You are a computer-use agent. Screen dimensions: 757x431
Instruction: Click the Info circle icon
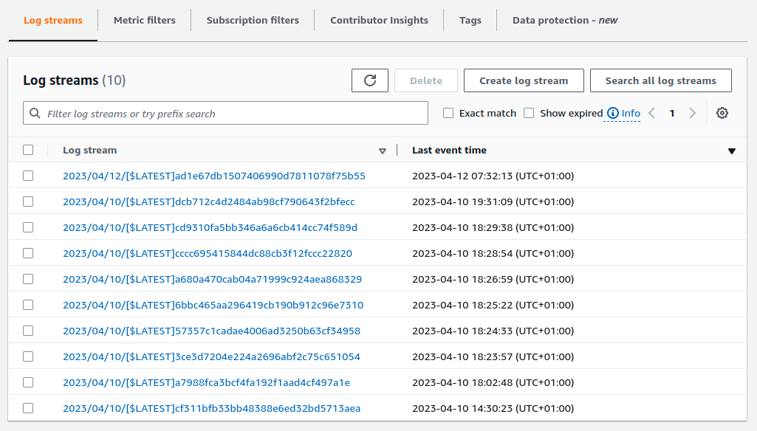click(x=612, y=113)
